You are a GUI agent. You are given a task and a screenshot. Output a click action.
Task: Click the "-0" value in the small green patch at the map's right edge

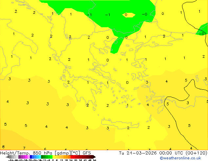pos(202,34)
